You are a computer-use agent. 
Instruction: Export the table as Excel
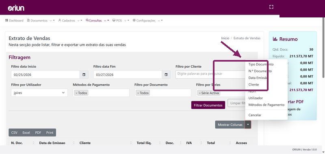point(26,133)
